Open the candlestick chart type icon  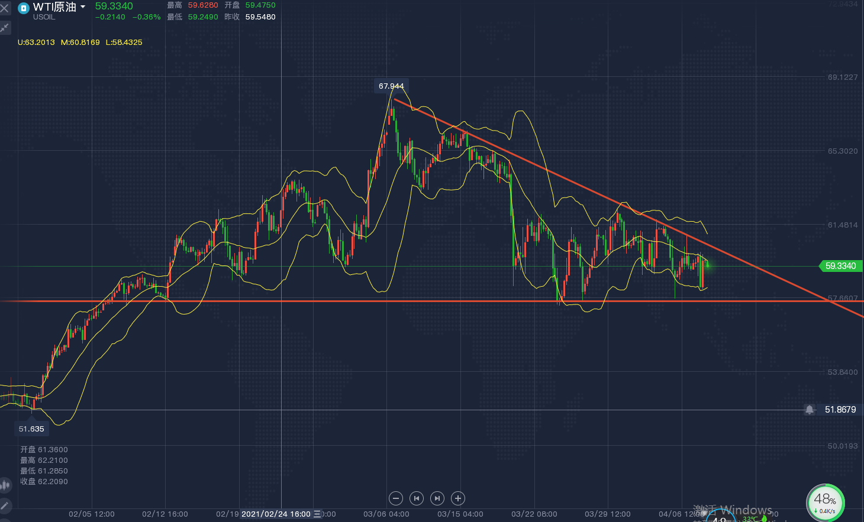click(5, 485)
